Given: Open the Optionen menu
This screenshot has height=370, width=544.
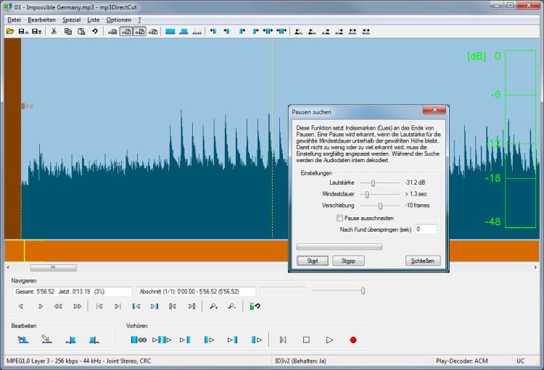Looking at the screenshot, I should [x=119, y=20].
